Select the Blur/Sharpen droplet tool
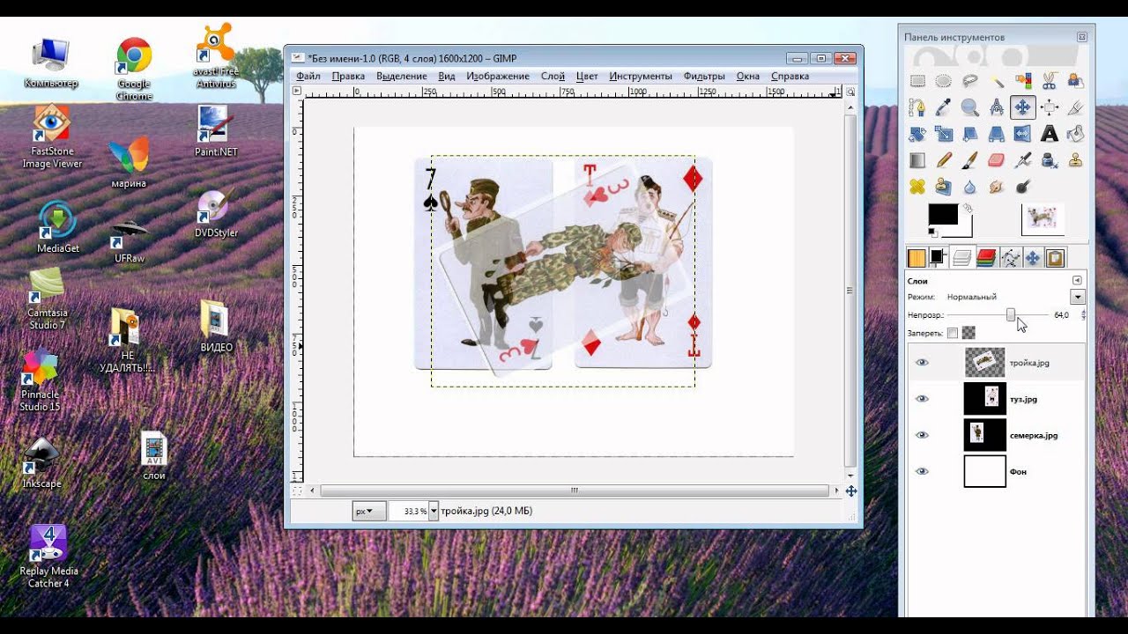 (970, 187)
